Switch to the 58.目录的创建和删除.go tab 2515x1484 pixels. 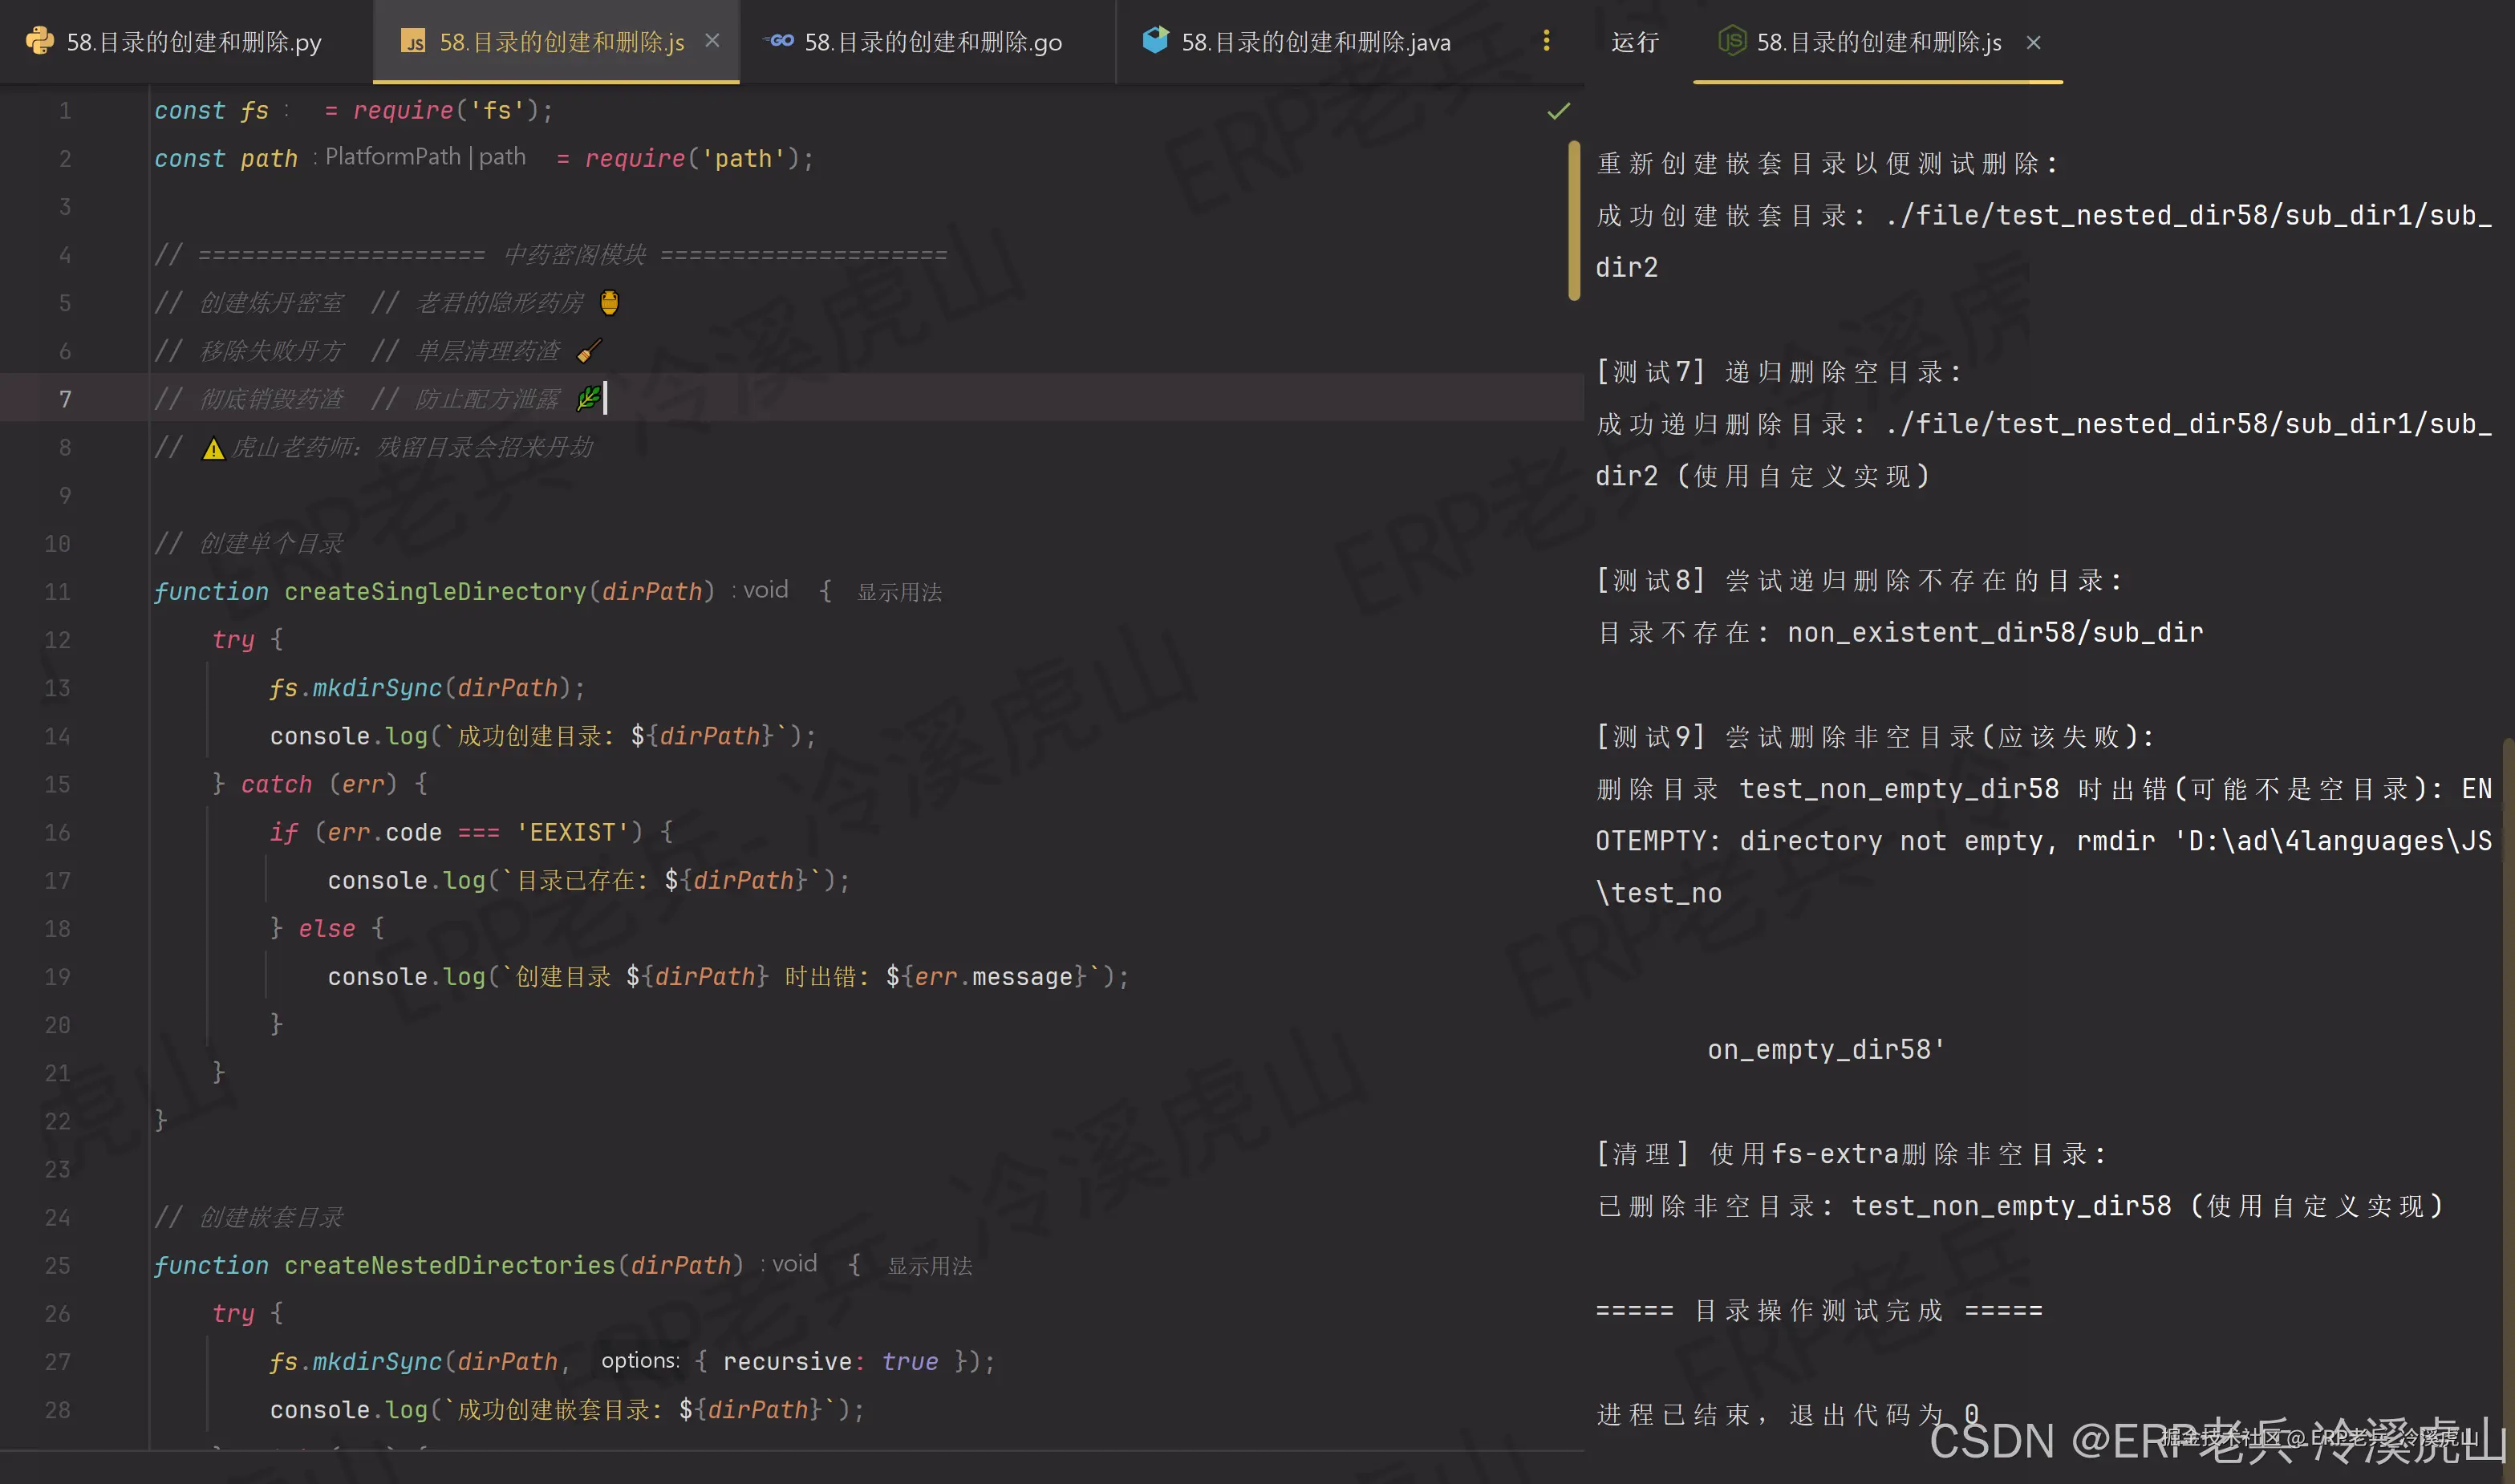coord(932,42)
